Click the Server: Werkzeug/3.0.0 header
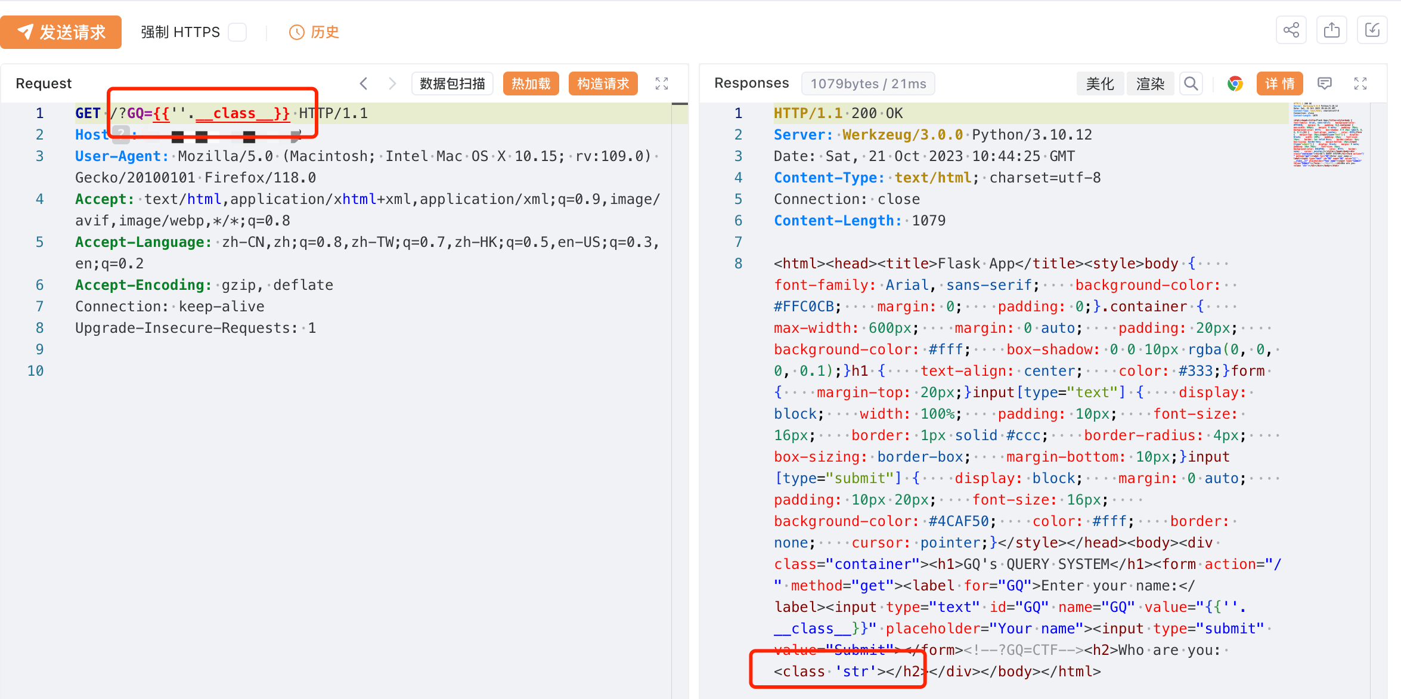 (x=933, y=135)
